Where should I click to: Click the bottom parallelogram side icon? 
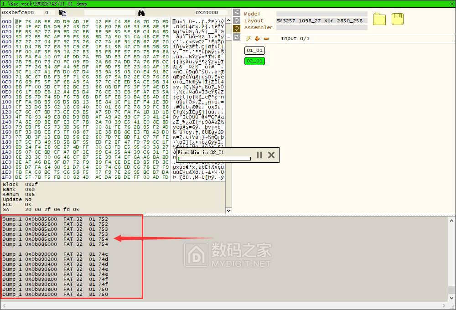(236, 36)
